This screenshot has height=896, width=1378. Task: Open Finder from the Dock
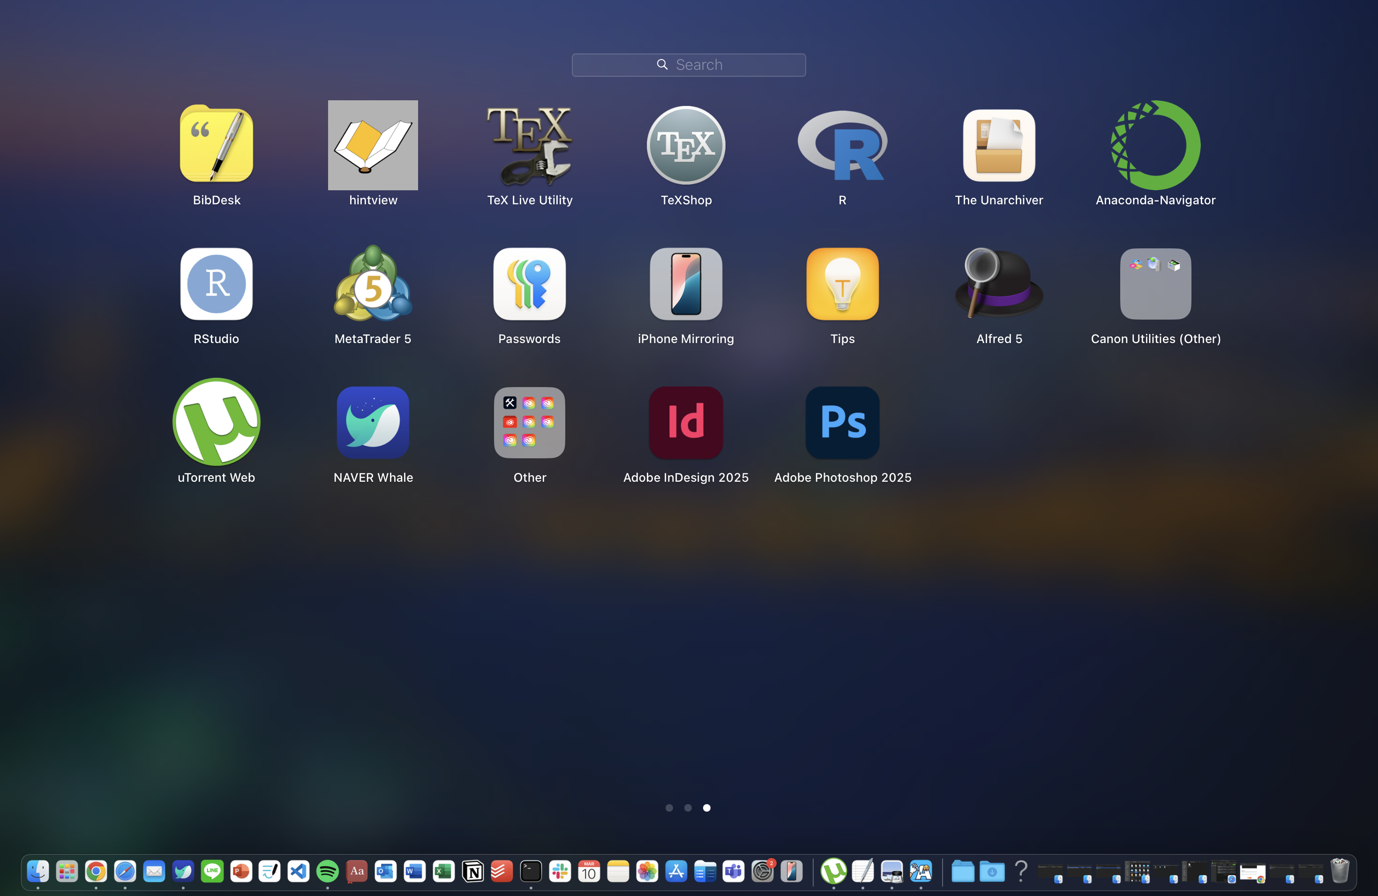pos(37,871)
